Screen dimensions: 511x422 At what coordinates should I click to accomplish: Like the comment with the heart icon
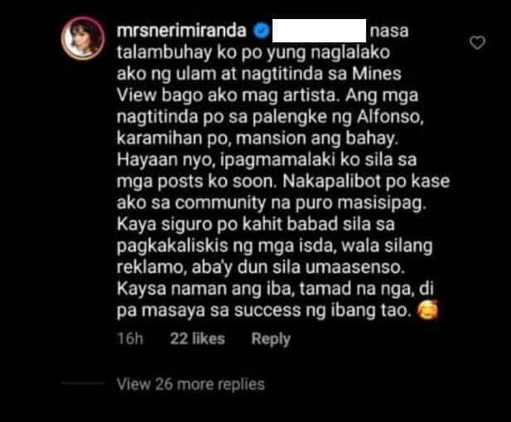click(x=477, y=42)
